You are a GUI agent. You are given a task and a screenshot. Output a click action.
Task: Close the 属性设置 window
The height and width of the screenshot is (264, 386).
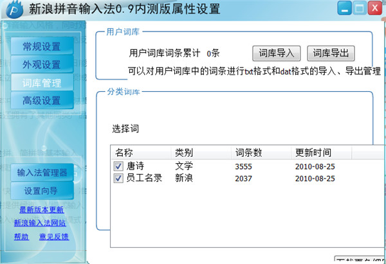point(375,10)
